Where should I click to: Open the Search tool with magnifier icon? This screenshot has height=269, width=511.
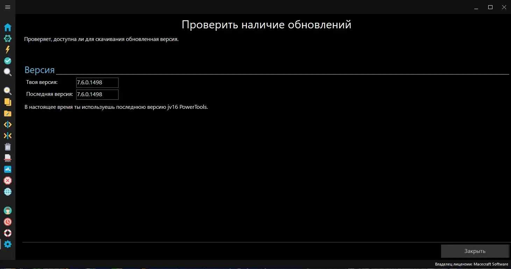[8, 72]
